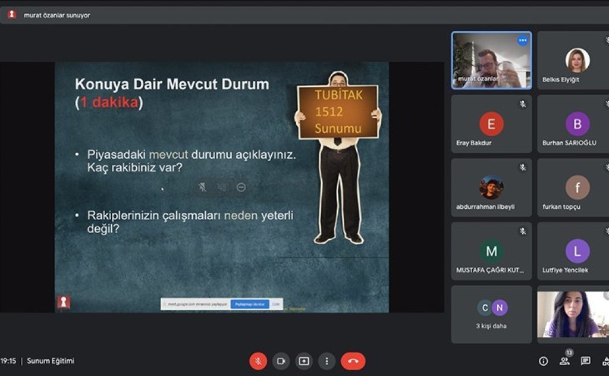The image size is (609, 376).
Task: Open the '3 kişi daha' overflow tile
Action: [x=491, y=314]
